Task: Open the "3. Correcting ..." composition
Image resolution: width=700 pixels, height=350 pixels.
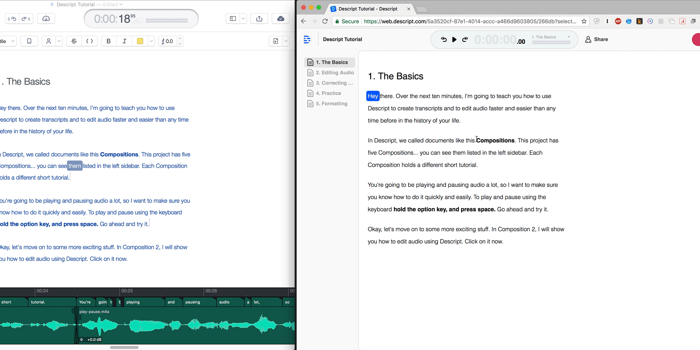Action: click(330, 83)
